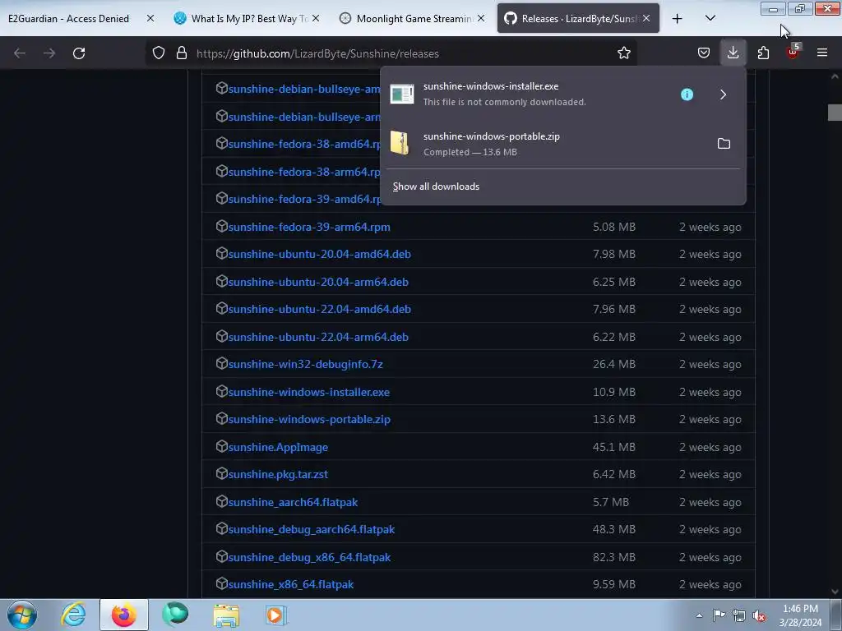
Task: Click the sunshine-windows-installer.exe link in the list
Action: 309,392
